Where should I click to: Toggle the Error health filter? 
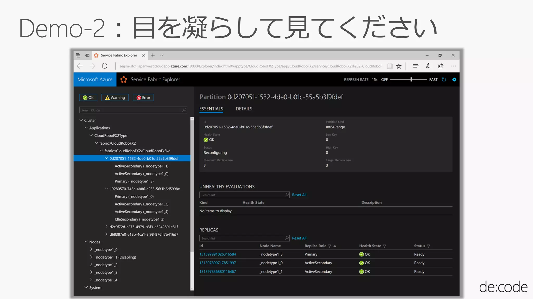point(143,98)
